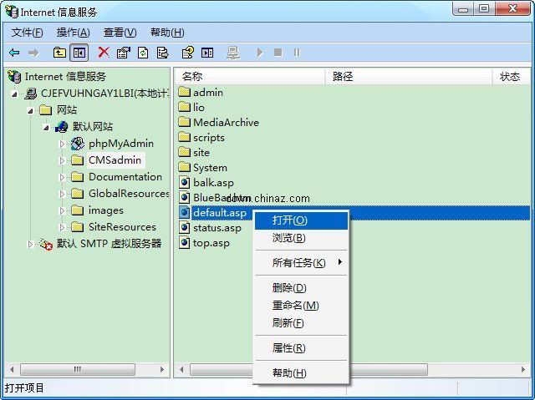Open the 查看(V) menu
The image size is (535, 400).
point(120,33)
